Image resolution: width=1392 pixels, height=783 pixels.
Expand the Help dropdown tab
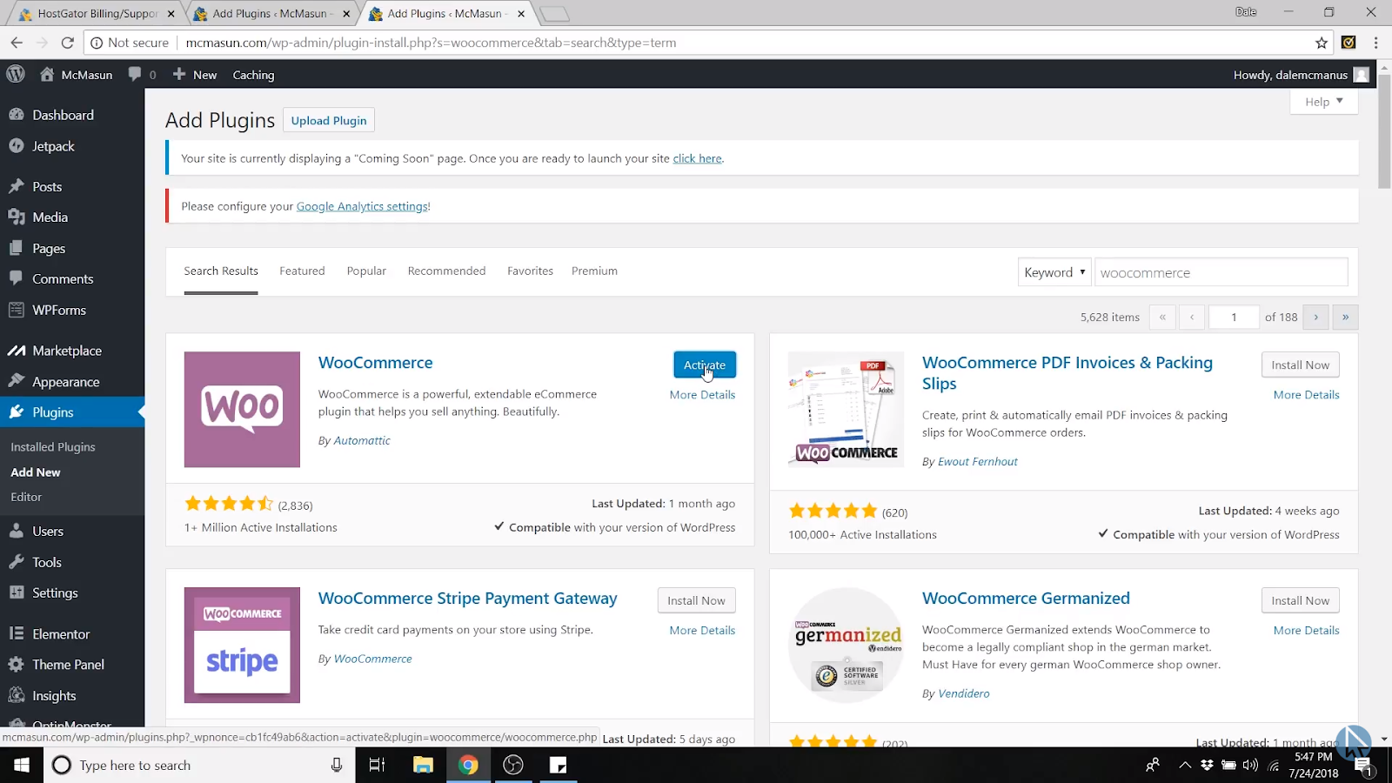click(1323, 102)
